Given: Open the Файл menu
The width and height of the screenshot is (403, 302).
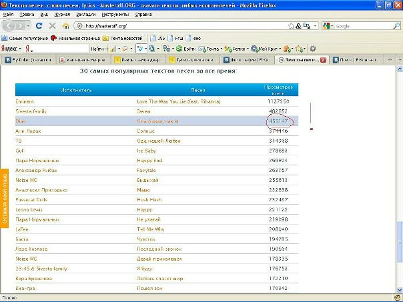Looking at the screenshot, I should pos(8,15).
